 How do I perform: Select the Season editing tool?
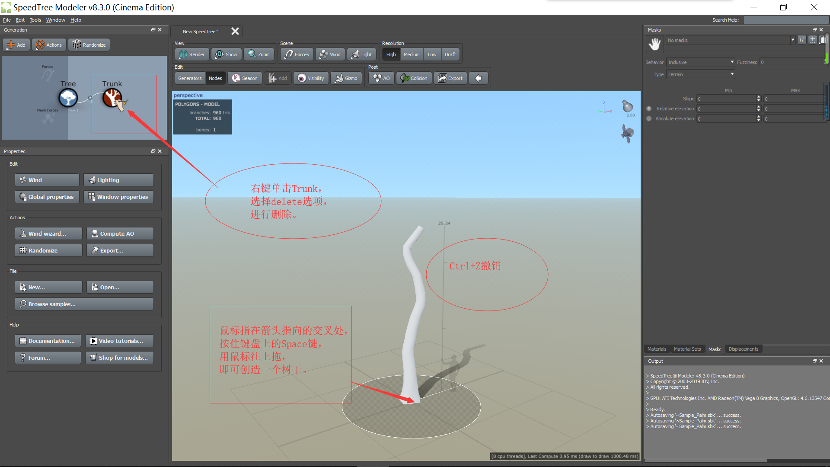point(245,78)
